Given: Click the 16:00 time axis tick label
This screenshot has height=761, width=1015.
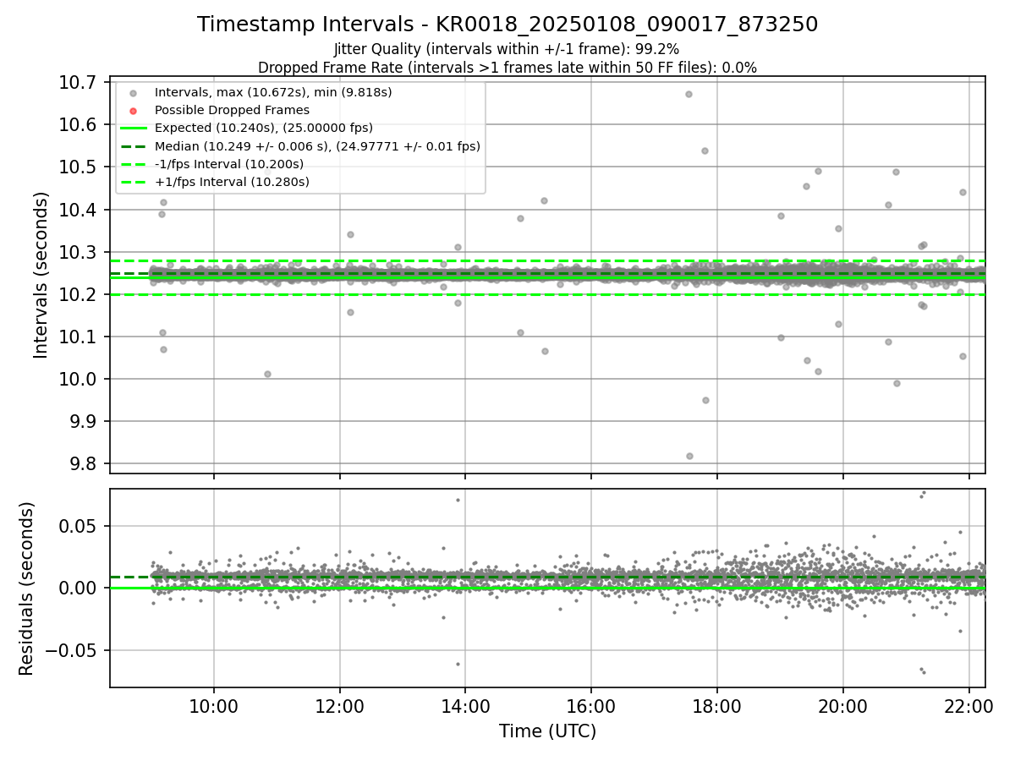Looking at the screenshot, I should pos(591,706).
